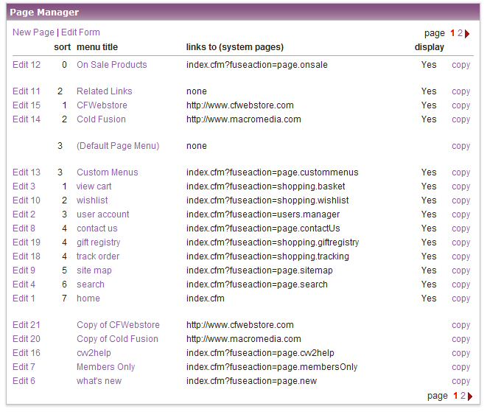487x412 pixels.
Task: Copy the Custom Menus row
Action: [461, 173]
